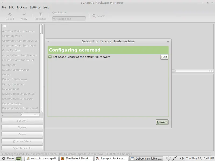Click the Origin filter button
Image resolution: width=215 pixels, height=161 pixels.
point(22,134)
